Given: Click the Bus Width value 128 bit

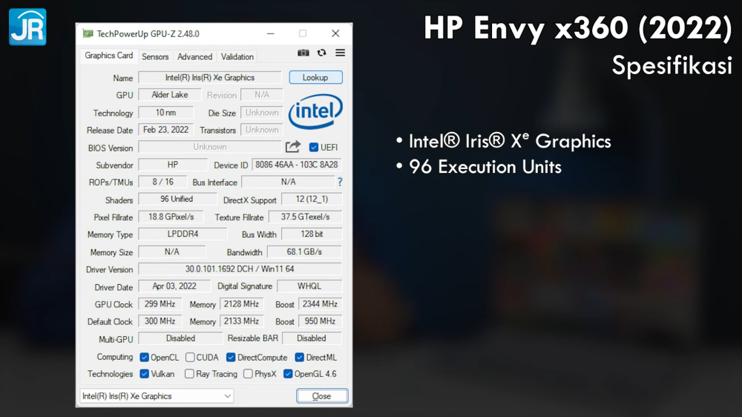Looking at the screenshot, I should point(312,234).
